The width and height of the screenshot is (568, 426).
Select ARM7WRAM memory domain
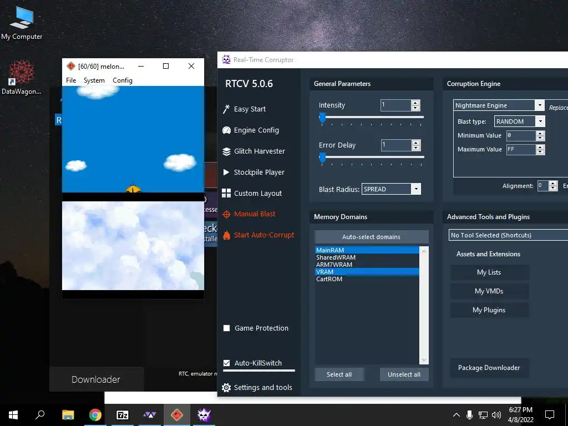coord(367,265)
